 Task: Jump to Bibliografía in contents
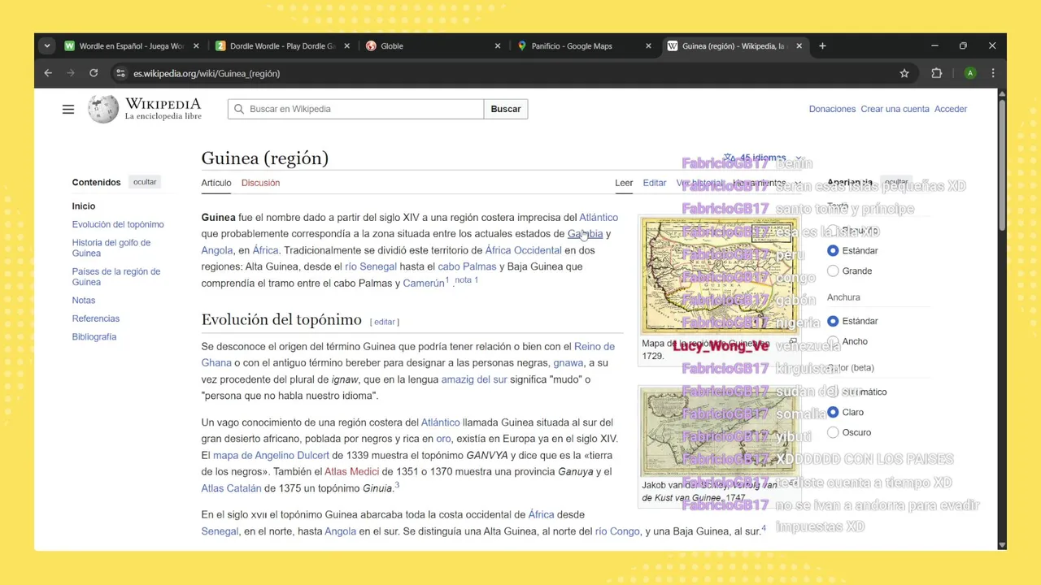[x=94, y=336]
